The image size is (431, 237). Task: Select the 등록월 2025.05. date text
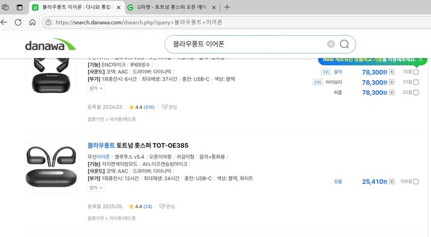pos(105,207)
